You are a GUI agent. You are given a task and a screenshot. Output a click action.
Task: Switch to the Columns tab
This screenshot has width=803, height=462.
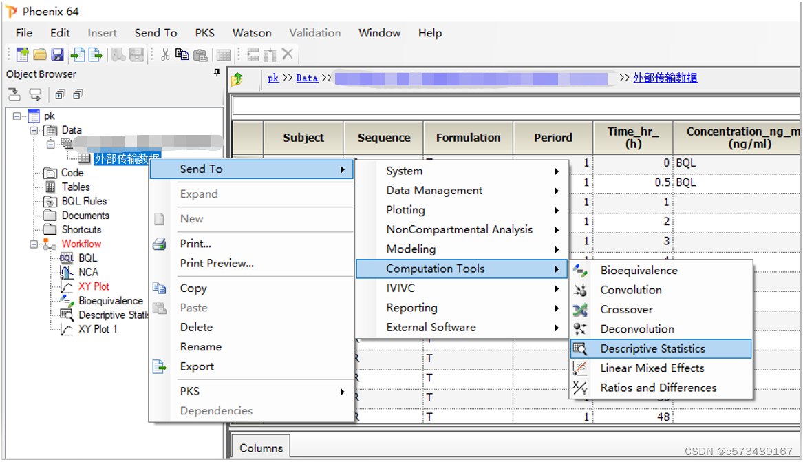[261, 448]
